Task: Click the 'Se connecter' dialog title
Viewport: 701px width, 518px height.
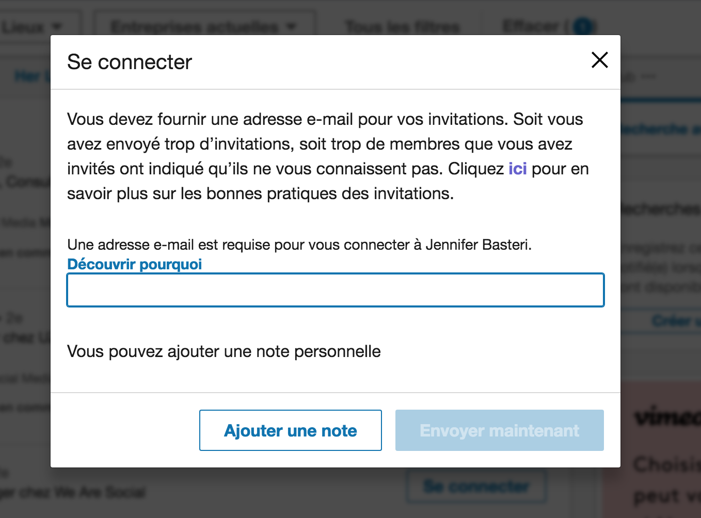Action: 130,62
